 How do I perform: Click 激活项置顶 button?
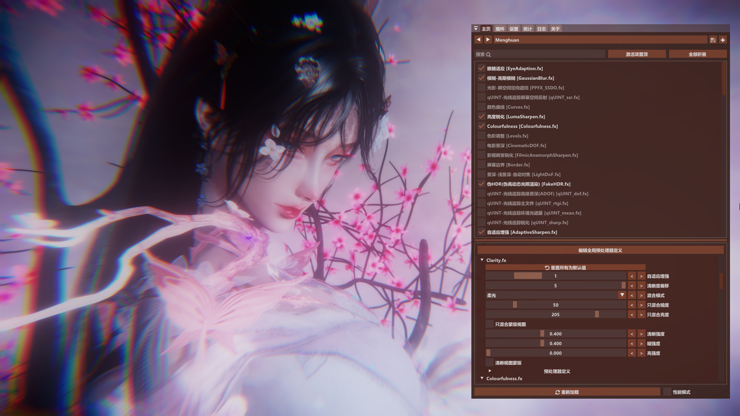[x=637, y=54]
